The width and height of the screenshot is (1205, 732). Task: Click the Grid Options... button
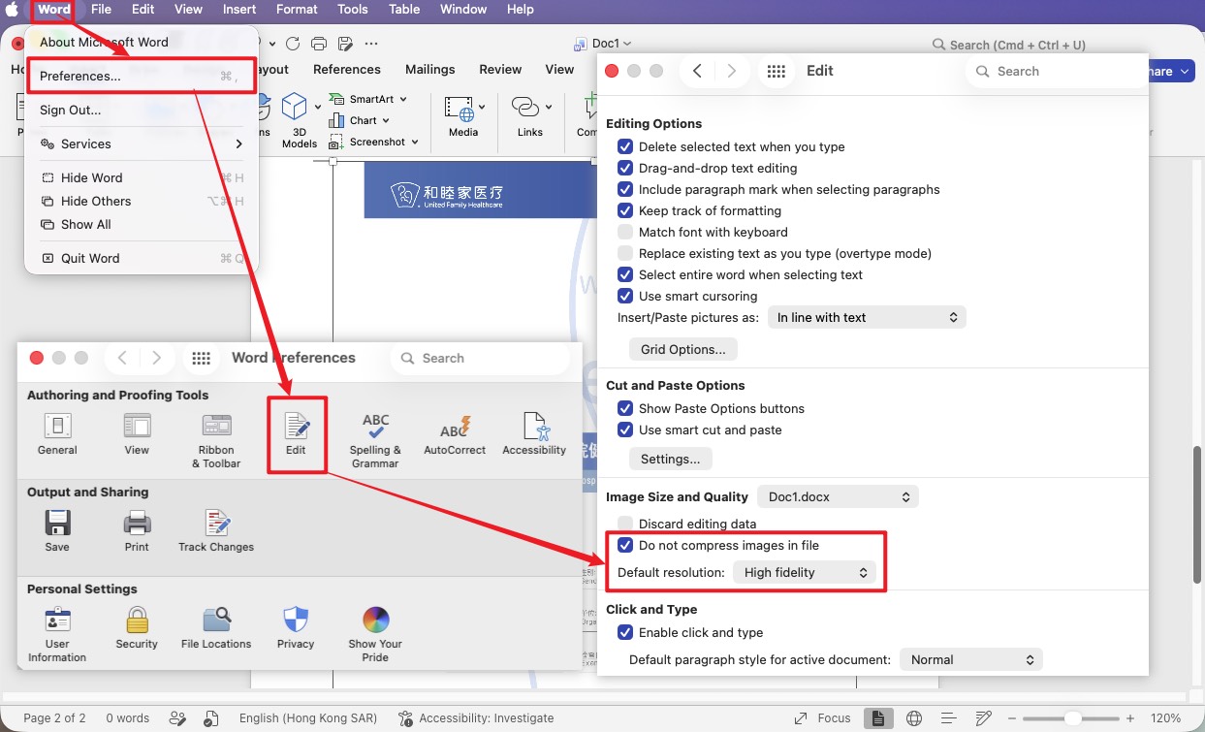pos(683,349)
